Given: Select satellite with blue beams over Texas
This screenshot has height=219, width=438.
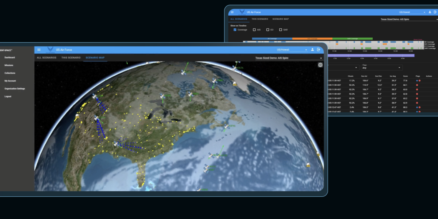Looking at the screenshot, I should point(116,144).
